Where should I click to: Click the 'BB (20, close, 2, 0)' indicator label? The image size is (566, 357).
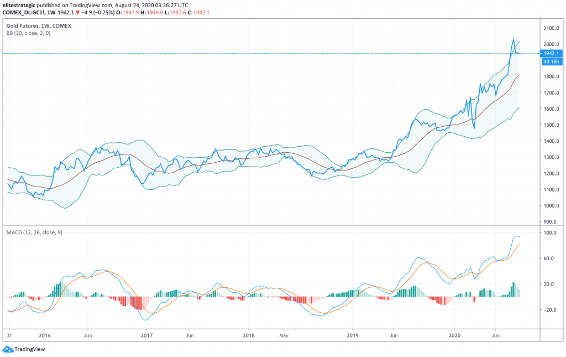pyautogui.click(x=28, y=33)
